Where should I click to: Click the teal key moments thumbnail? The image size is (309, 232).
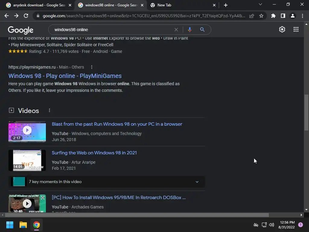(x=19, y=182)
